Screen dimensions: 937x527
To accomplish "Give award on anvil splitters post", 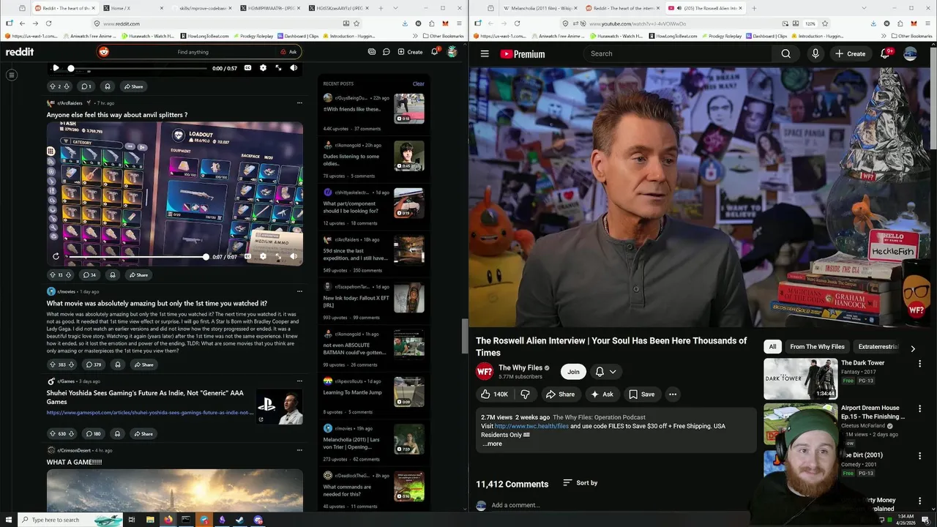I will click(x=112, y=274).
